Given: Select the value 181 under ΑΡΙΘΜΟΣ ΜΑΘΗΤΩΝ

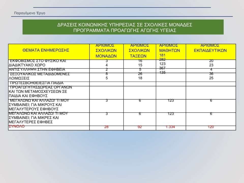Looking at the screenshot, I should click(x=162, y=55).
